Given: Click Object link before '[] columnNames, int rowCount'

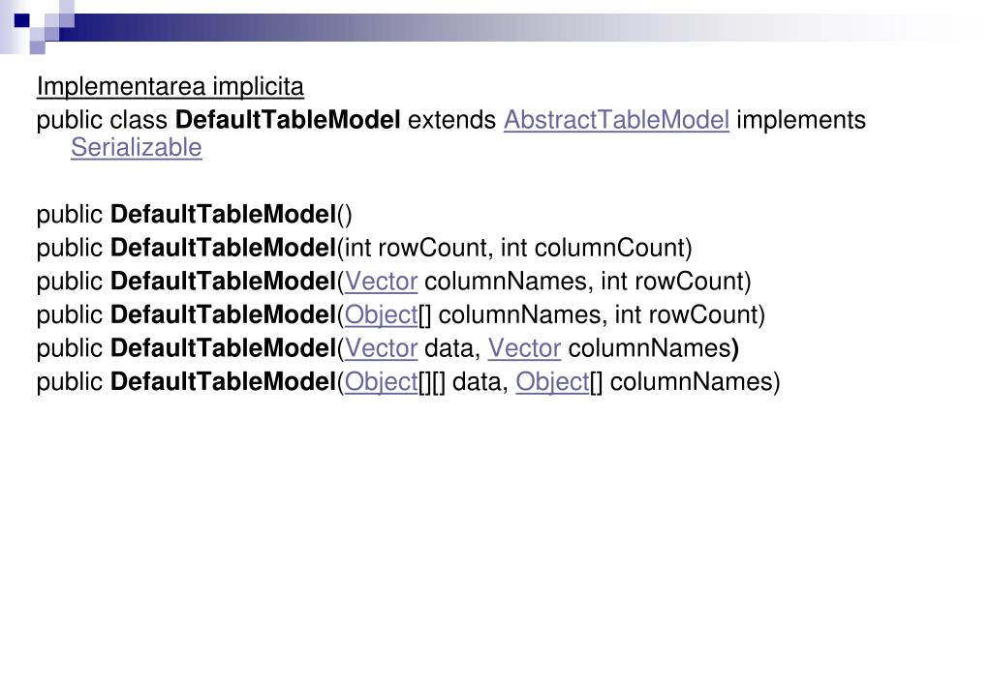Looking at the screenshot, I should [x=381, y=315].
